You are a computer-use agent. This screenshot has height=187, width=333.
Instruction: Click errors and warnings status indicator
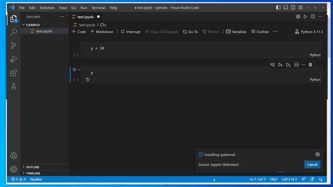coord(19,179)
